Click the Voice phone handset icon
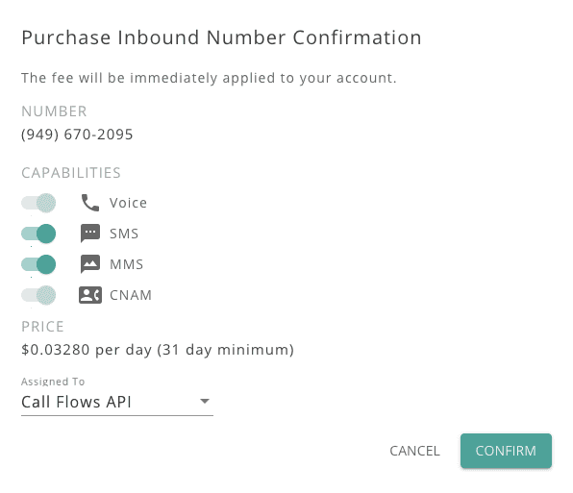 coord(90,203)
